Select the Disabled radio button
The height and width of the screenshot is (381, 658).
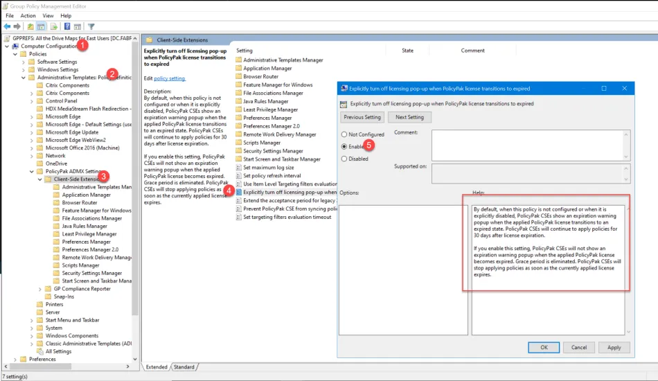pyautogui.click(x=344, y=159)
